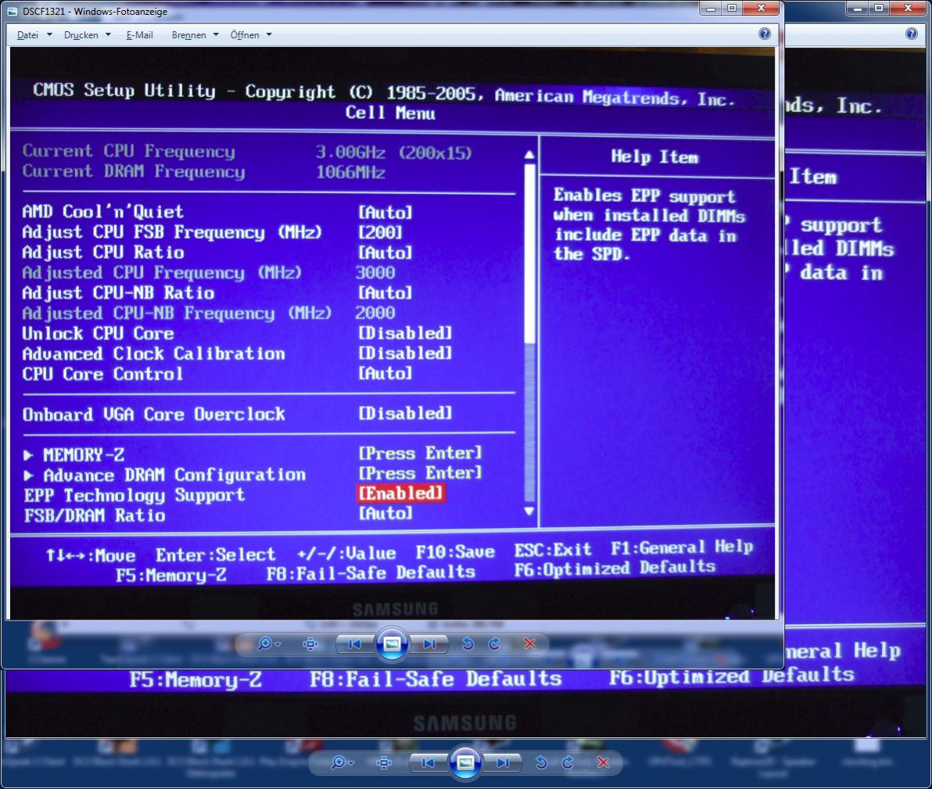Delete photo with red X in background window
Viewport: 932px width, 789px height.
tap(604, 762)
